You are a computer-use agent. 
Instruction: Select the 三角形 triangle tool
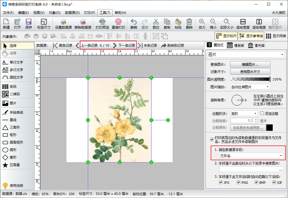(18, 127)
